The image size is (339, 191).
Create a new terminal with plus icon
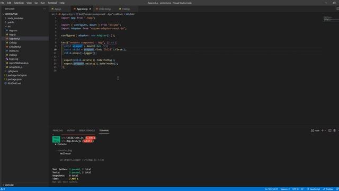point(323,131)
